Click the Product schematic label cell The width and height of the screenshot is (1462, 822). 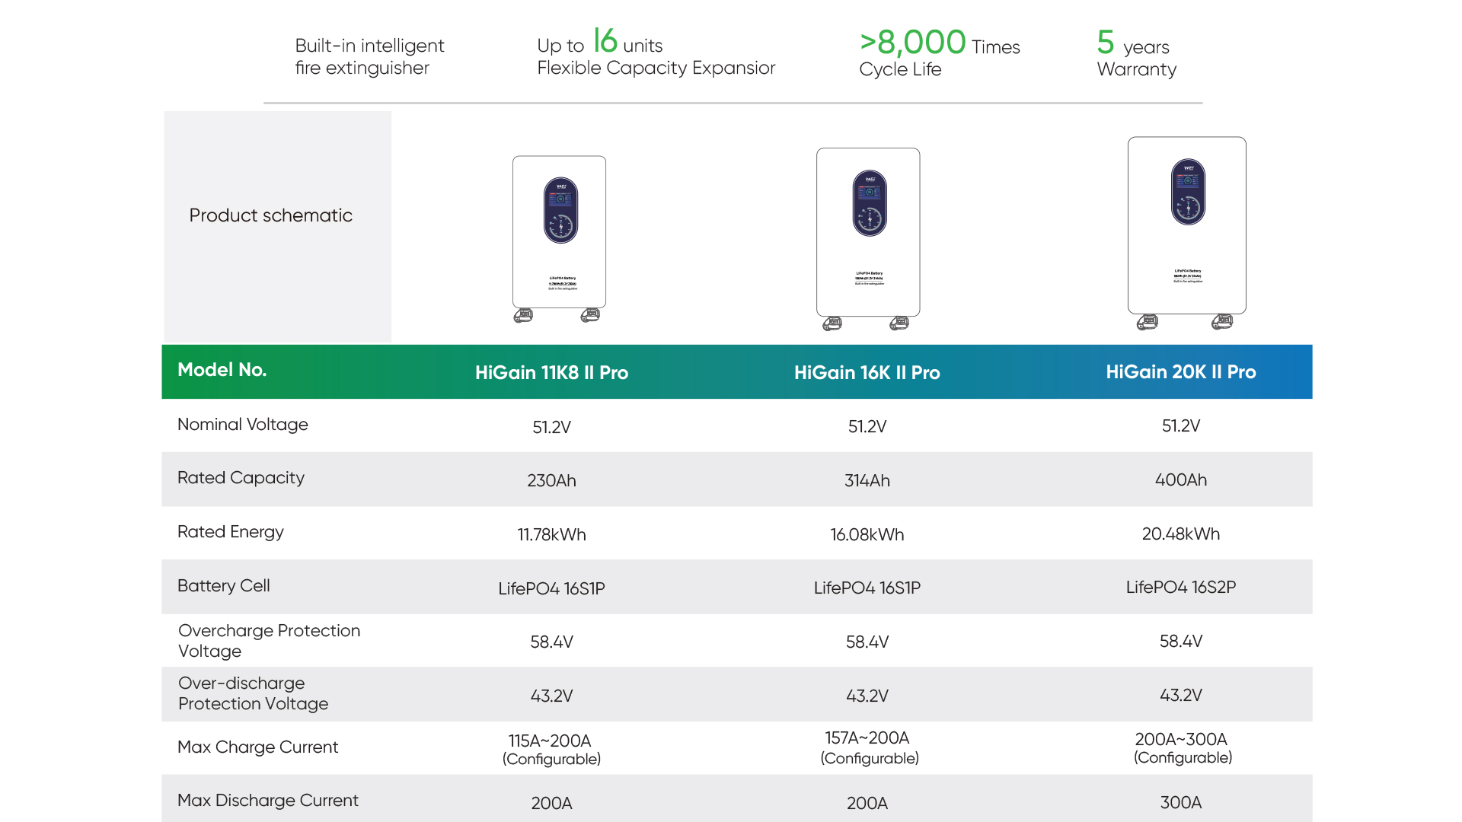(271, 215)
